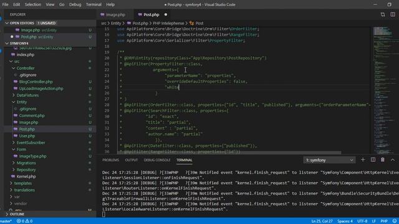
Task: Click Entity in the breadcrumb
Action: click(116, 23)
